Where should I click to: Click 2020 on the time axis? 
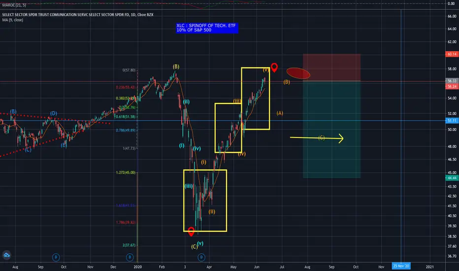(137, 267)
